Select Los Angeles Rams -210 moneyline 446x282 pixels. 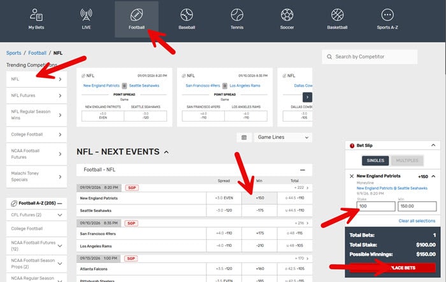pyautogui.click(x=259, y=246)
